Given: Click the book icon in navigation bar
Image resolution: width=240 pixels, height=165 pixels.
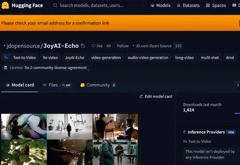Looking at the screenshot, I should tap(234, 5).
